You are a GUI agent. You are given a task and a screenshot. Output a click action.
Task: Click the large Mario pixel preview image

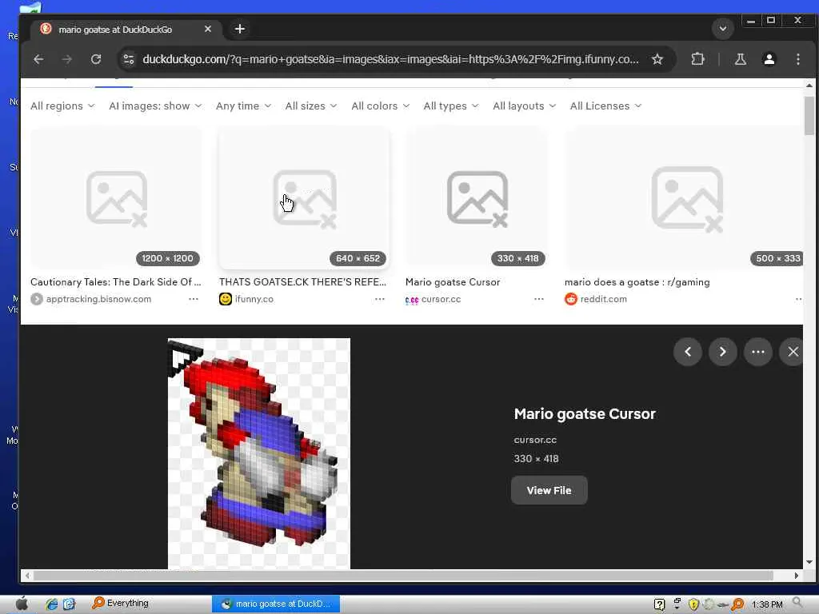tap(259, 453)
